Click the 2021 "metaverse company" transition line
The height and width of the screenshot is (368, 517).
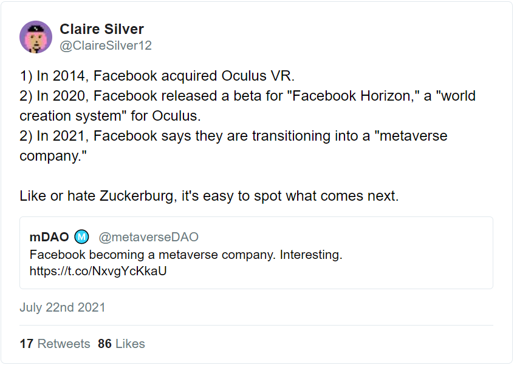233,136
